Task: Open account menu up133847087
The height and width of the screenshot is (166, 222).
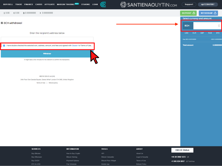Action: [x=208, y=4]
